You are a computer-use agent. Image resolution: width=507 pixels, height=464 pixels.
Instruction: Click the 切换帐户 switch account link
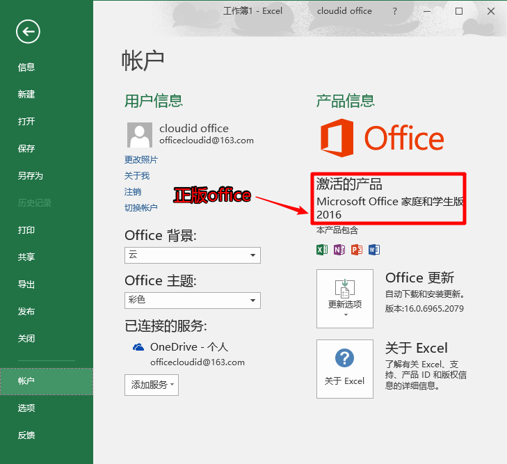point(141,208)
